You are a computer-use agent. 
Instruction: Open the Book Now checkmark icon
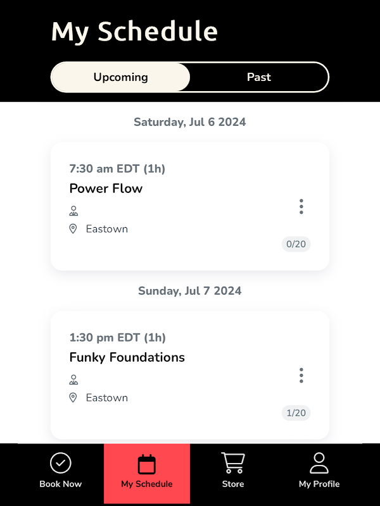(x=61, y=463)
